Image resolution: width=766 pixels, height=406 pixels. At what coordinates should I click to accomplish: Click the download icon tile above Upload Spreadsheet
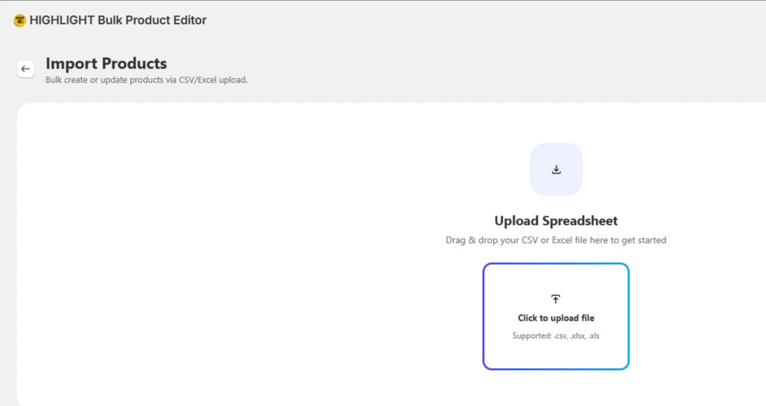[556, 170]
